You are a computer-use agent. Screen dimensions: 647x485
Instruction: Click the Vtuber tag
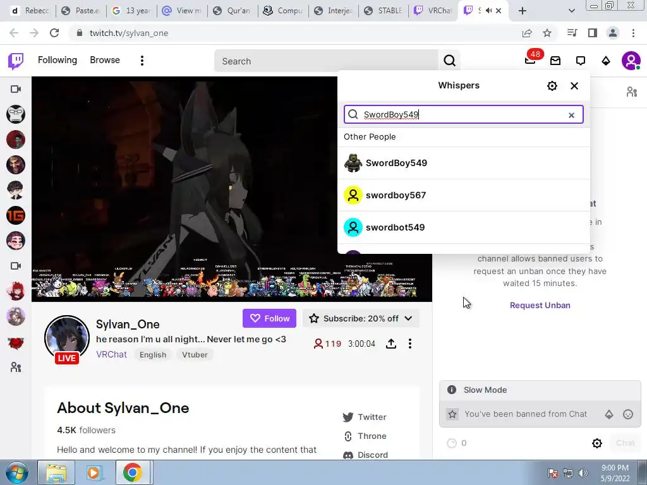pos(195,355)
